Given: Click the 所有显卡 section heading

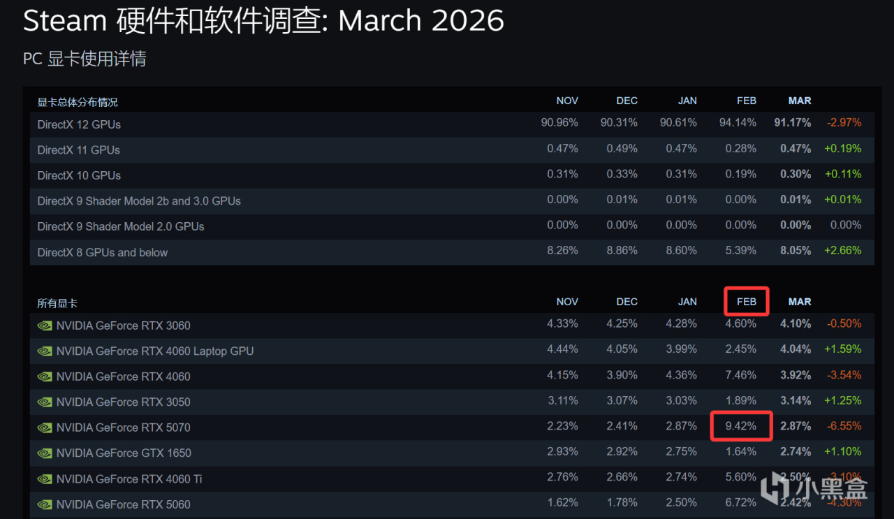Looking at the screenshot, I should (57, 303).
